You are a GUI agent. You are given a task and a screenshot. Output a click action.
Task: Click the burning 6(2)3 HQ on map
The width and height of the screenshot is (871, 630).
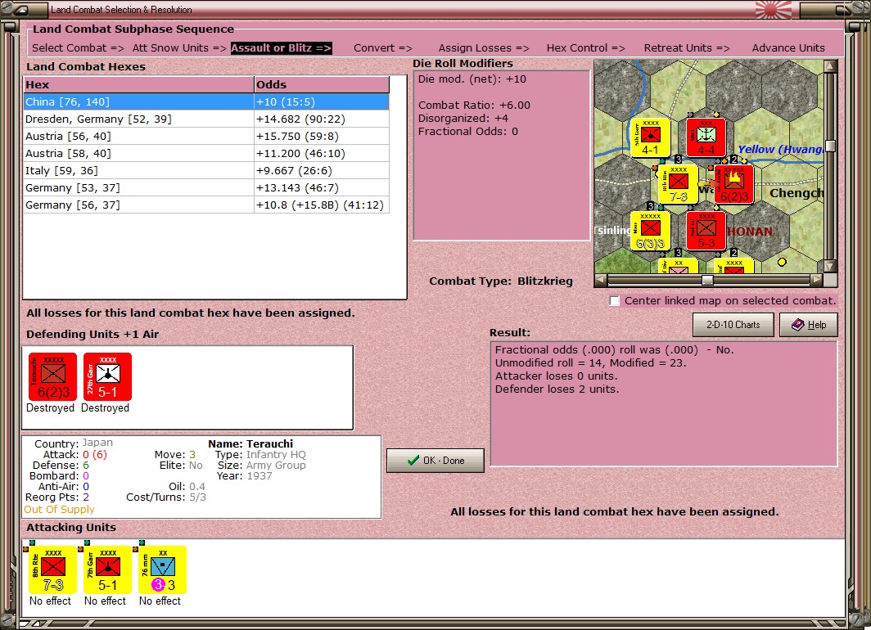733,184
